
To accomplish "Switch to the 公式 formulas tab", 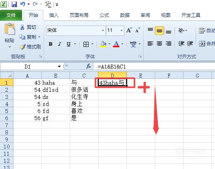I will 104,15.
